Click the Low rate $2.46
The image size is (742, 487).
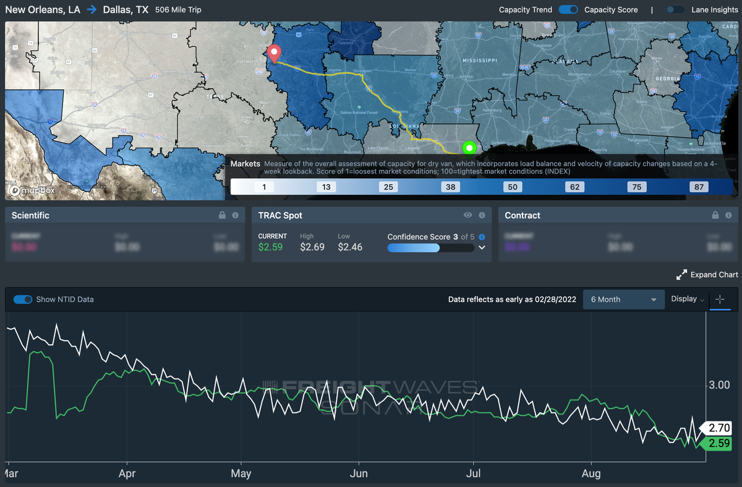(350, 247)
